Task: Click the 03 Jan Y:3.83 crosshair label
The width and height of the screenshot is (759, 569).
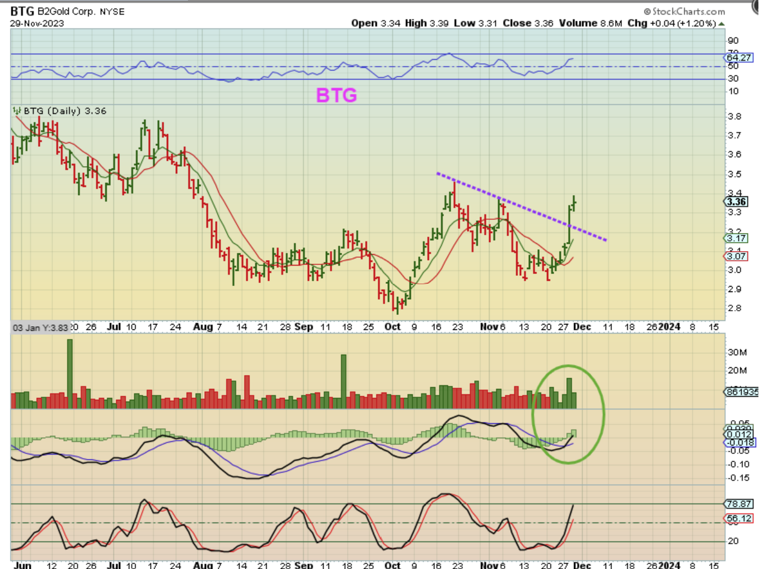Action: [x=40, y=326]
